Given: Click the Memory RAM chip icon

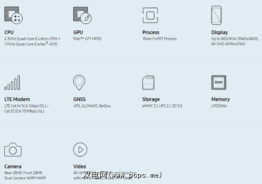Looking at the screenshot, I should coord(219,82).
